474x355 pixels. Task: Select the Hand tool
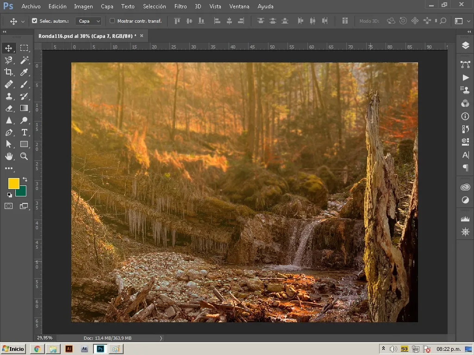[9, 156]
